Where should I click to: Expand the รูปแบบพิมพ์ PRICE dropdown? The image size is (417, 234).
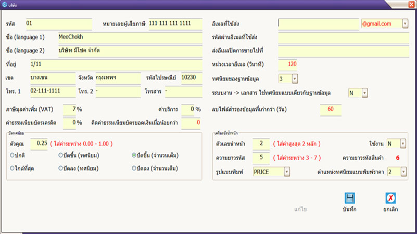pos(286,172)
